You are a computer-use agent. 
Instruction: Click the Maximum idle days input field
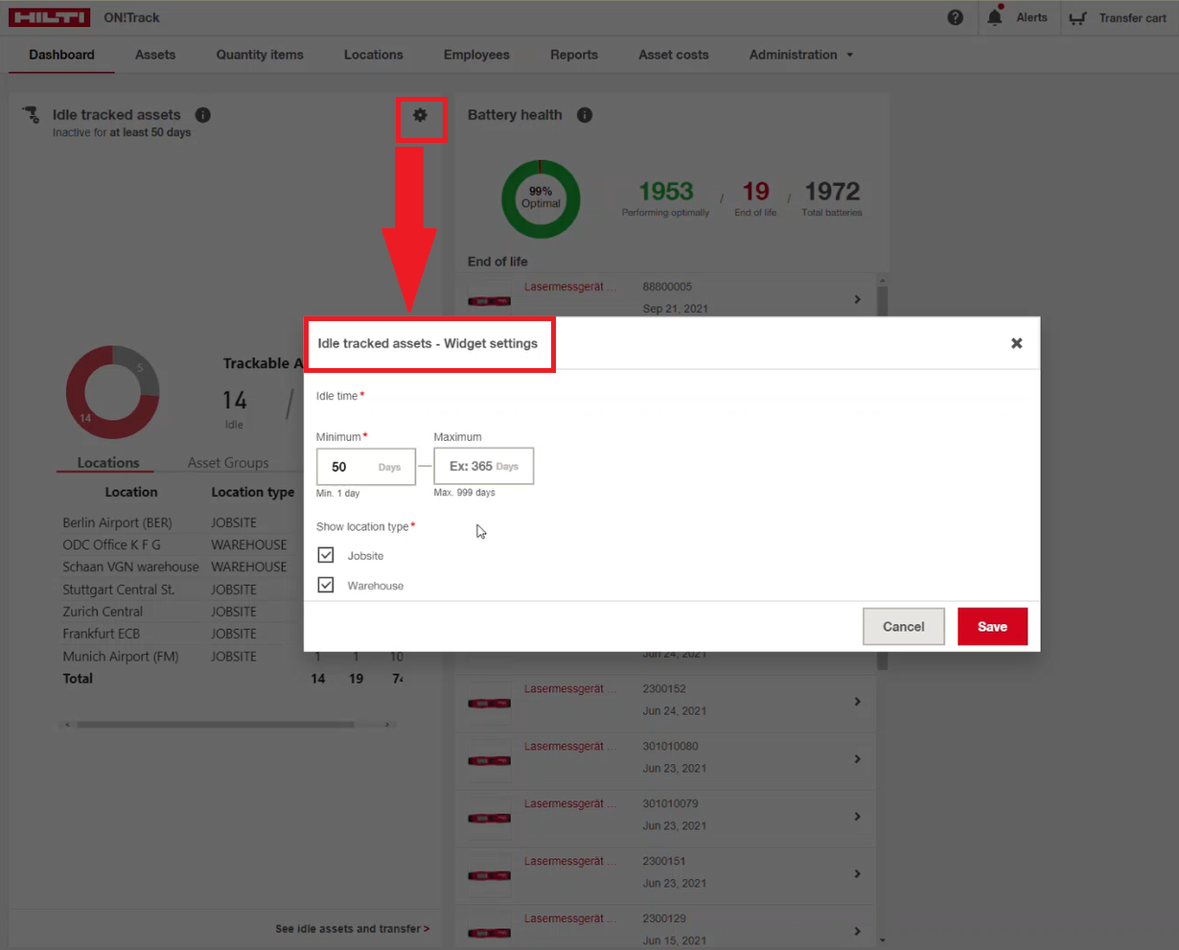pos(483,467)
